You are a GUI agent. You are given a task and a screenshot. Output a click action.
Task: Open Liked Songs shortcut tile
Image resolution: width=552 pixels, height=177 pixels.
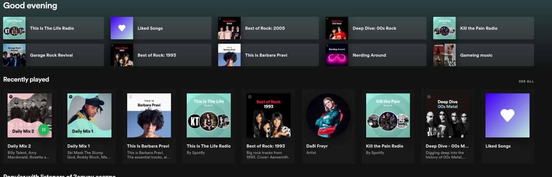(x=161, y=28)
